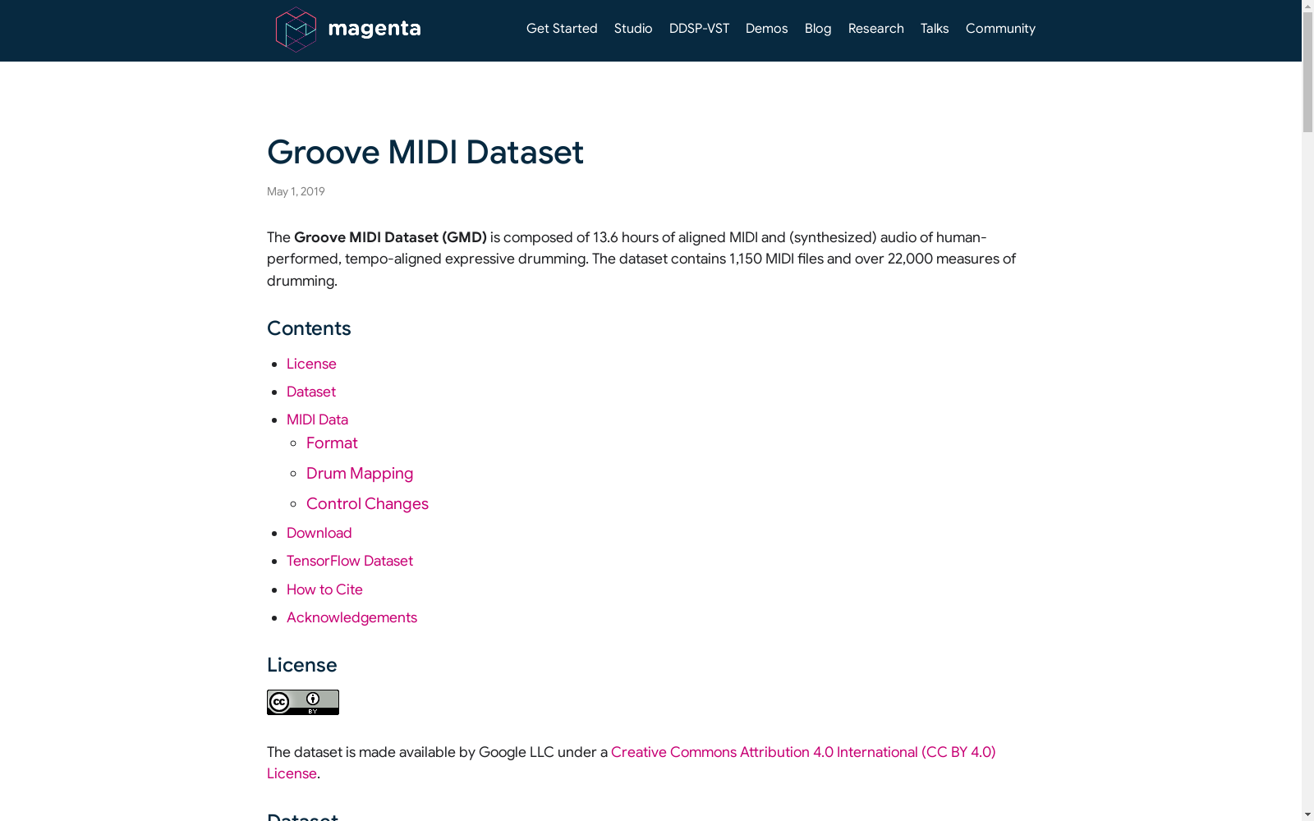Open the Research navigation item
Screen dimensions: 1314x821
[x=876, y=29]
